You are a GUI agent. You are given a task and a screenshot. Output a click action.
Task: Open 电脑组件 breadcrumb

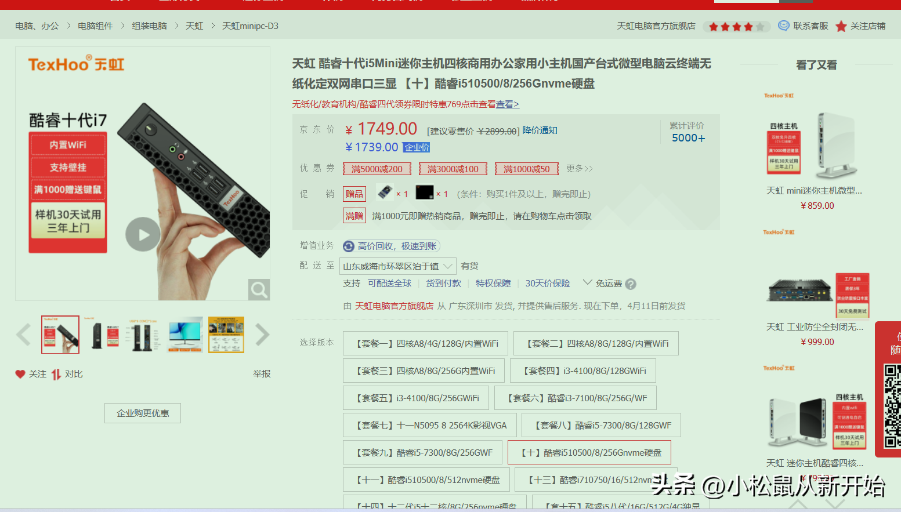(95, 26)
